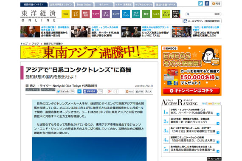The width and height of the screenshot is (242, 161).
Task: Open the article RSS icon in the share bar
Action: click(129, 91)
